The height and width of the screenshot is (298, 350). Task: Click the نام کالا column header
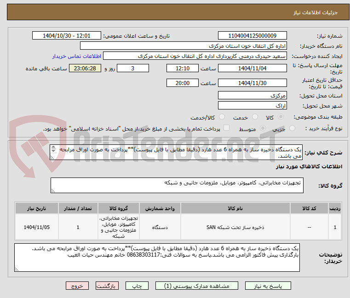(235, 208)
